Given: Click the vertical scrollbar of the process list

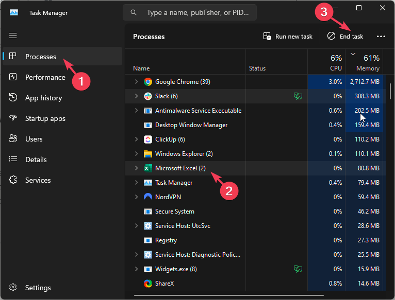Looking at the screenshot, I should point(390,90).
